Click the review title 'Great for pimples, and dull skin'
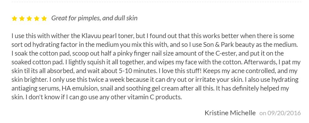Viewport: 309px width, 123px height. point(95,18)
